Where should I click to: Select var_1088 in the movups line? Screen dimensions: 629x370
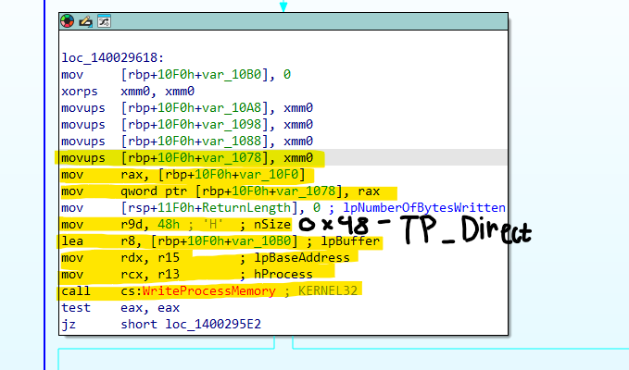(x=232, y=141)
